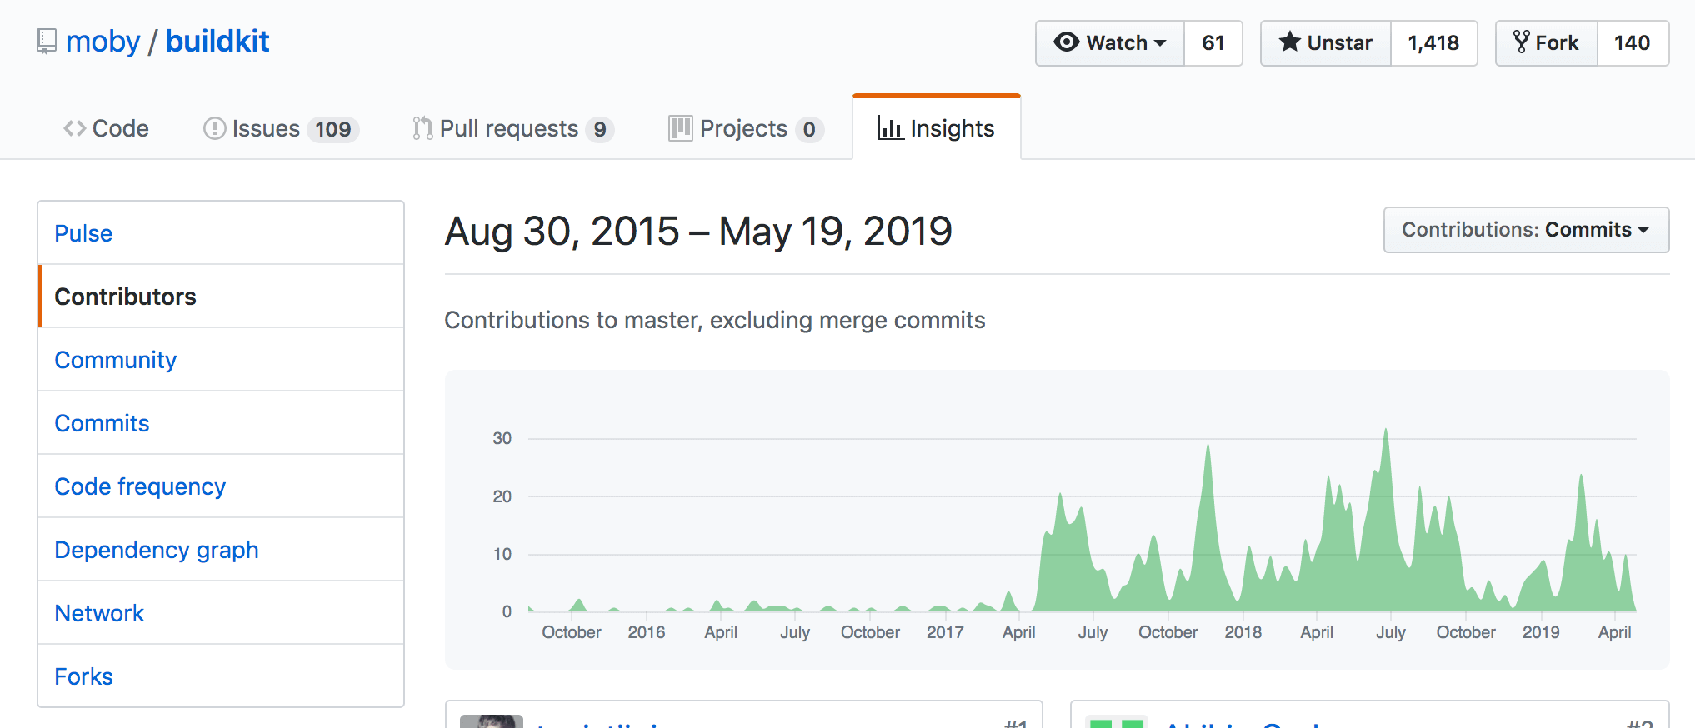Switch to the Pull requests tab
Viewport: 1695px width, 728px height.
513,128
